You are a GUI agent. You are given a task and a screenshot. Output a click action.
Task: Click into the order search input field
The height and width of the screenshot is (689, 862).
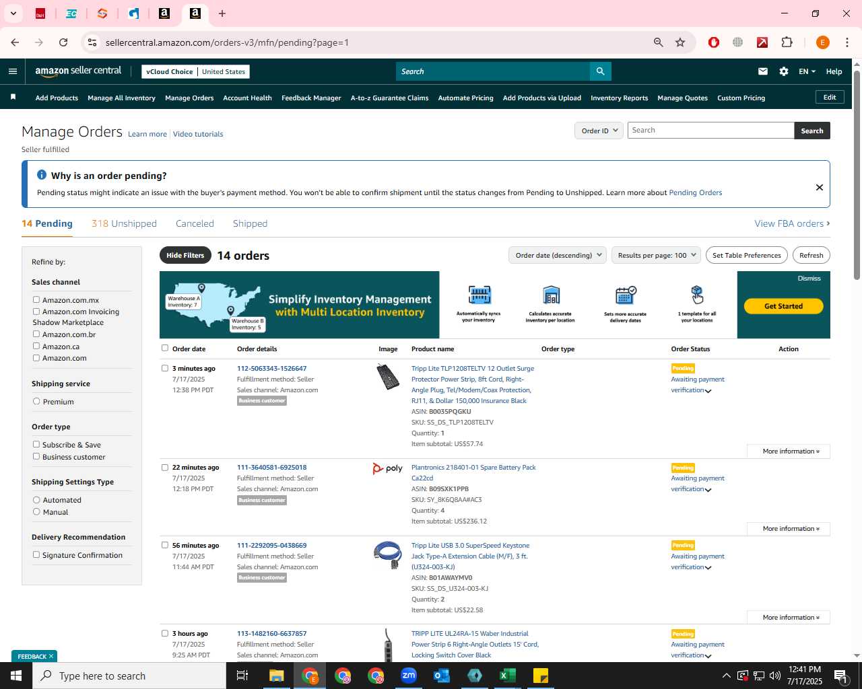(710, 131)
